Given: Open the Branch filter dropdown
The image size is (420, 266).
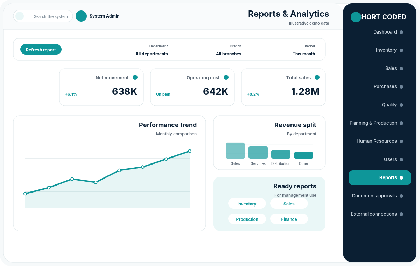Looking at the screenshot, I should (x=229, y=50).
